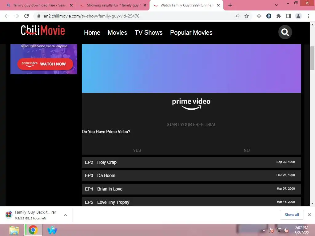
Task: Click 'Sep 30, 1999' episode date
Action: point(285,162)
